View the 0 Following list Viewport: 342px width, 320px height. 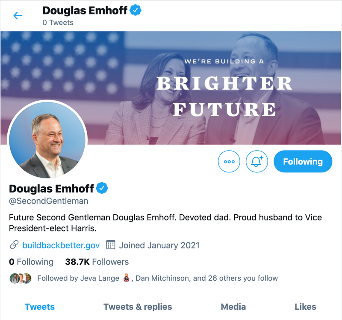coord(31,262)
